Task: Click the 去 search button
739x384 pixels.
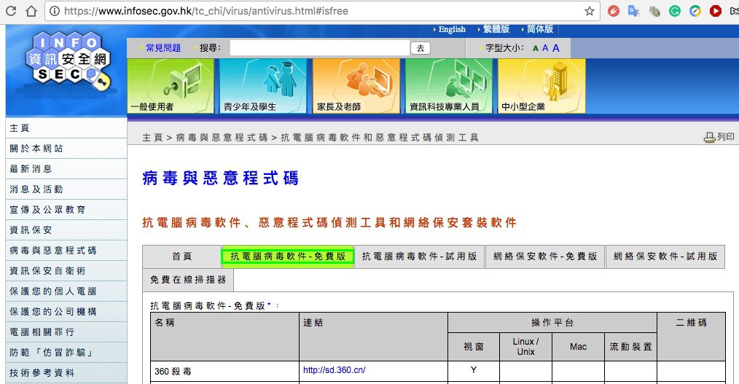Action: [421, 48]
